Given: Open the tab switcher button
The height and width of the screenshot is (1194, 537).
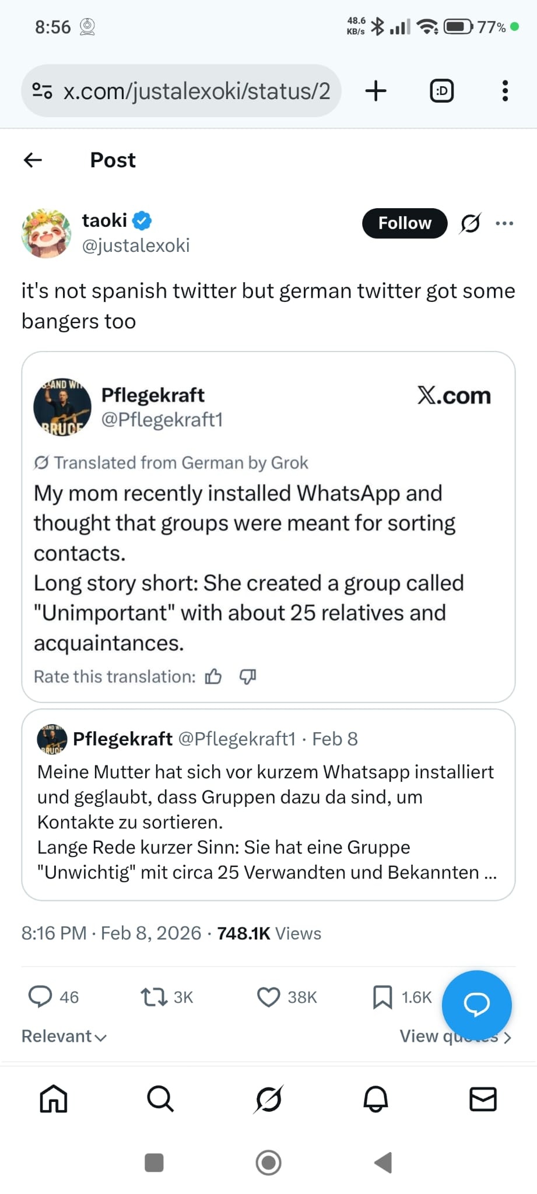Looking at the screenshot, I should click(x=441, y=91).
